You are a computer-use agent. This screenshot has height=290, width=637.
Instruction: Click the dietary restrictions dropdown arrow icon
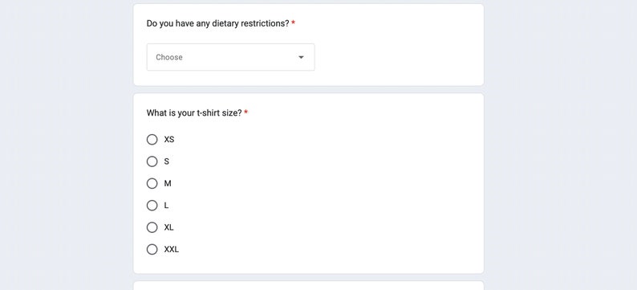pos(301,57)
